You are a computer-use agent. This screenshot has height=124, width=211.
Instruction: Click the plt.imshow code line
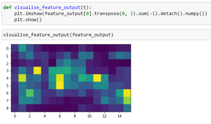(x=111, y=13)
